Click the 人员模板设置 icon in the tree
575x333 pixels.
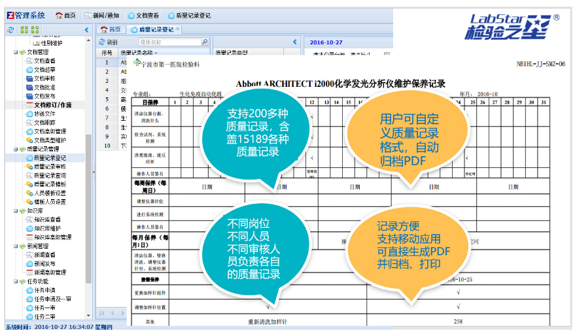(x=29, y=193)
